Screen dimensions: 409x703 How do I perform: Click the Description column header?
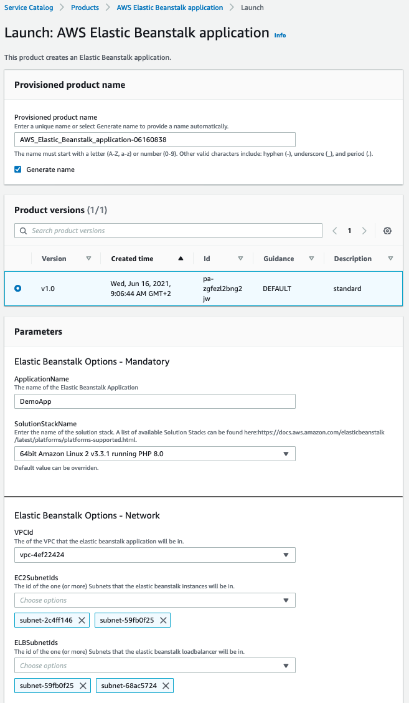point(352,259)
